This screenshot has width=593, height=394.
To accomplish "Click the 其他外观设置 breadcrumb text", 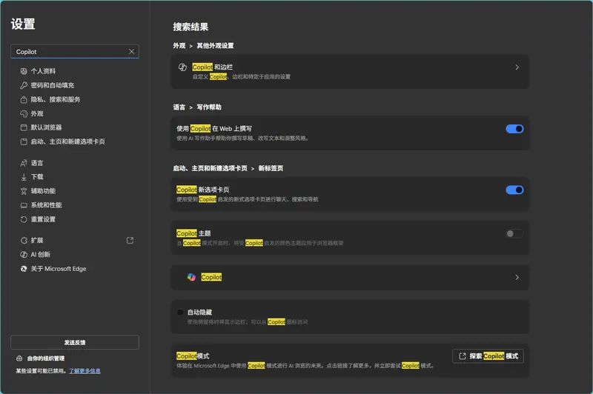I will click(215, 45).
